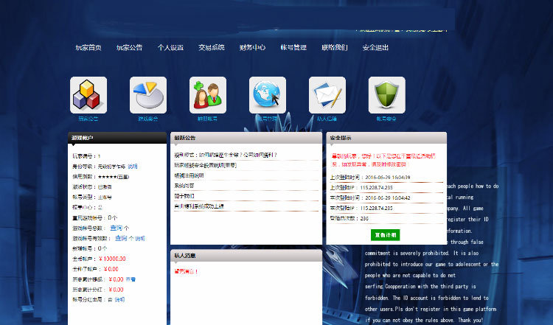This screenshot has height=325, width=553.
Task: Go to 交易系统 in the navigation bar
Action: [x=212, y=47]
